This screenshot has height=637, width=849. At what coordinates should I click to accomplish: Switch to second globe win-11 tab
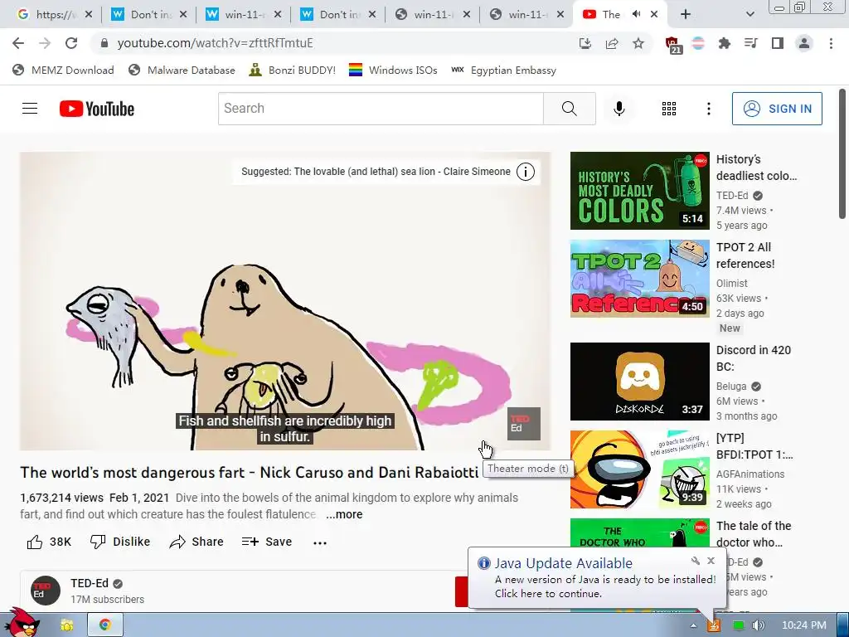coord(526,15)
